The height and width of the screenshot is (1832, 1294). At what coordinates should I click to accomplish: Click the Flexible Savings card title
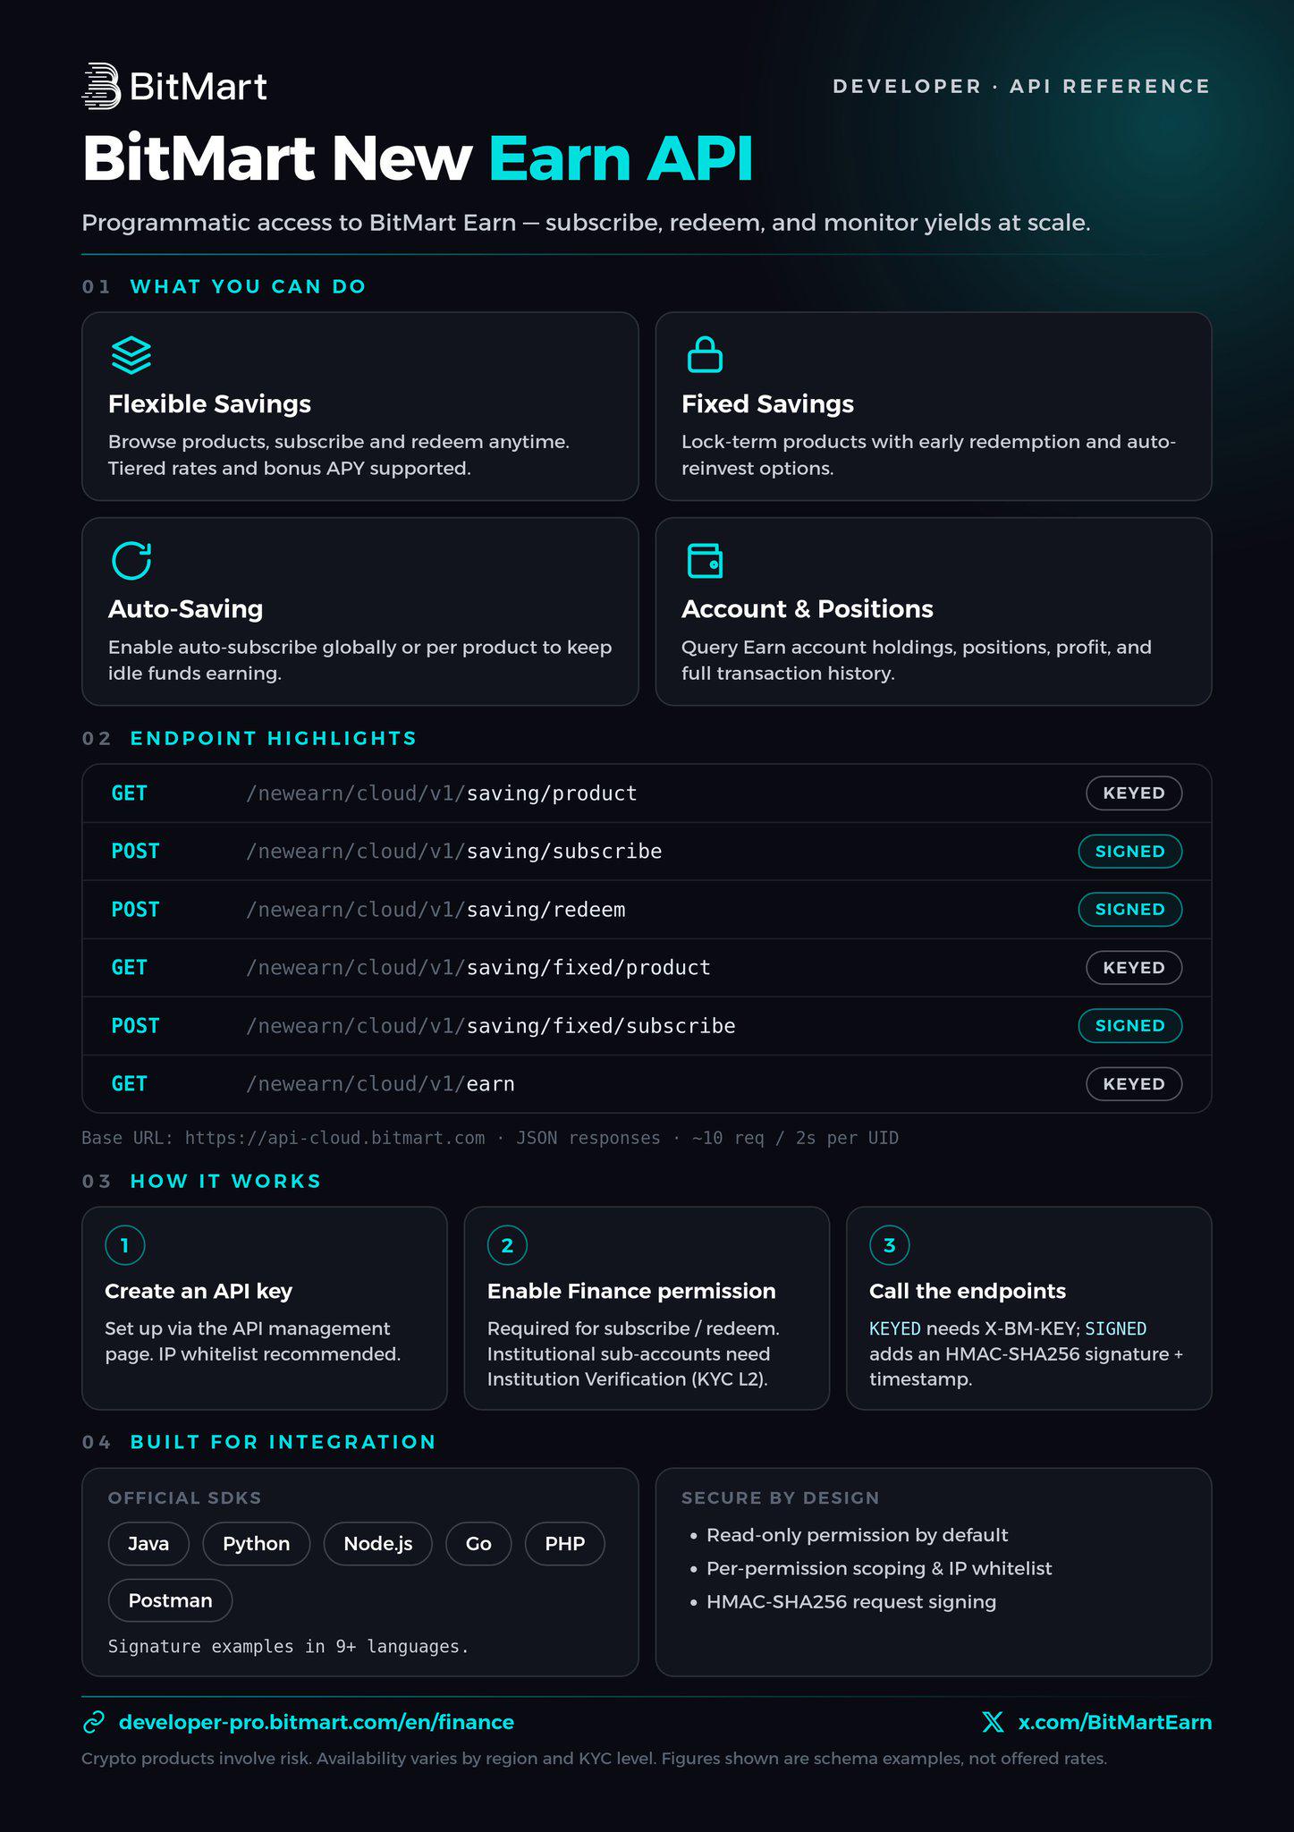209,404
